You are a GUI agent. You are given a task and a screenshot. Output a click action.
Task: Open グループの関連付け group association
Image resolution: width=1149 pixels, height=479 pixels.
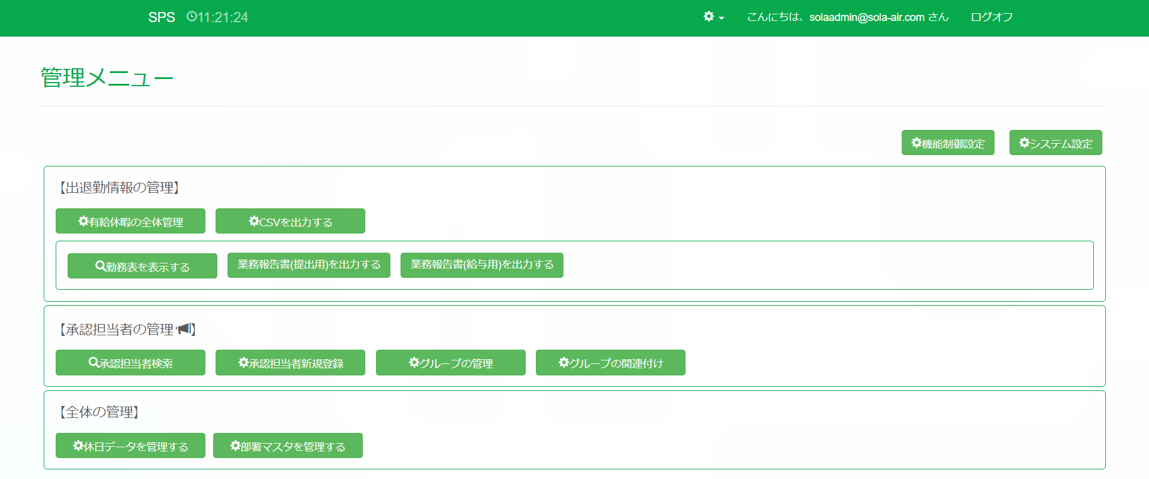[610, 363]
